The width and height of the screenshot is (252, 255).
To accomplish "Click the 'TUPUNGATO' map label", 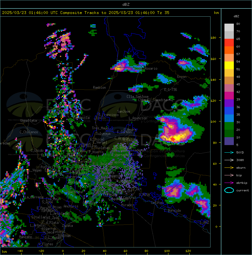I will pos(49,210).
